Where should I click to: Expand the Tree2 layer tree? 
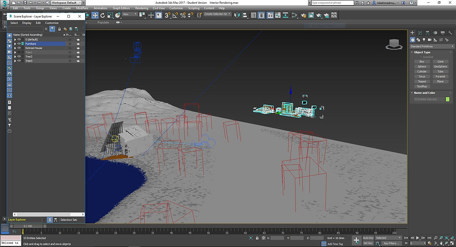coord(15,57)
